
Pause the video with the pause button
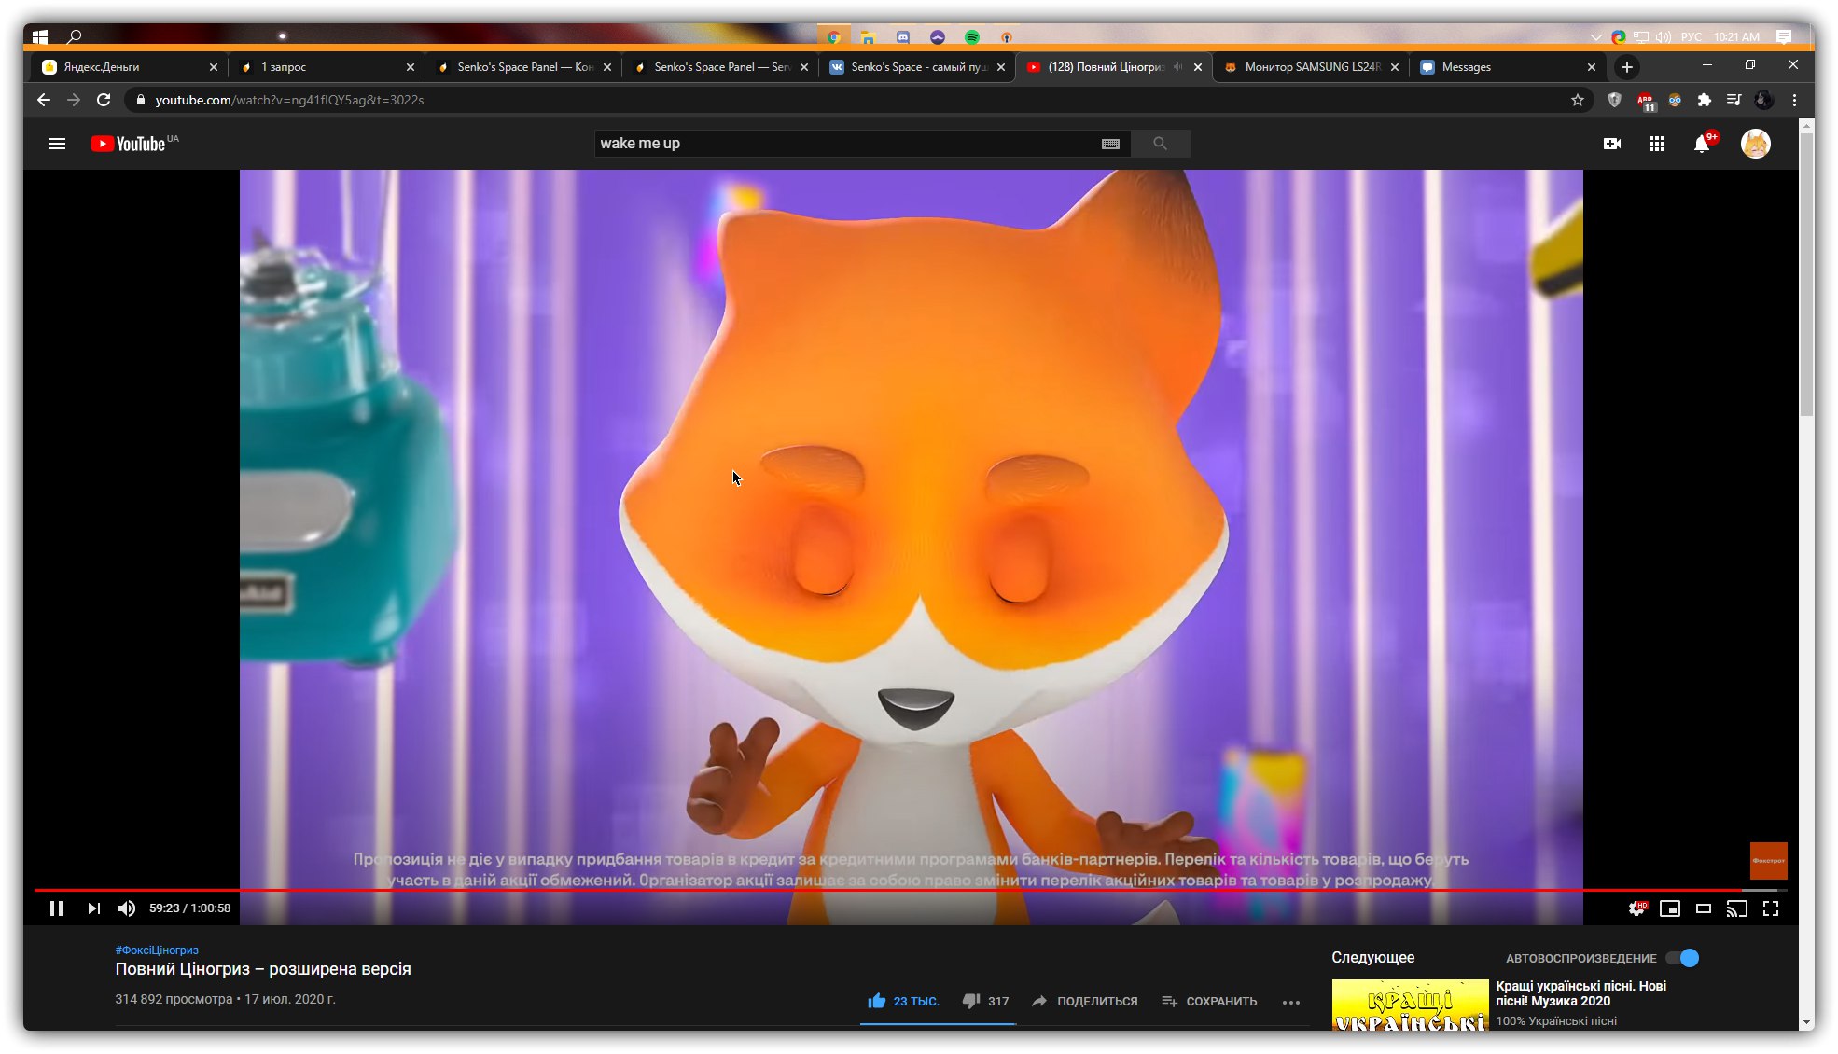tap(56, 908)
